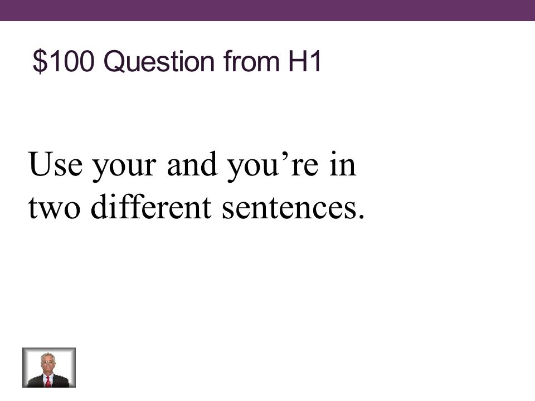Viewport: 535px width, 401px height.
Task: Click the word "your" in question
Action: [x=124, y=167]
